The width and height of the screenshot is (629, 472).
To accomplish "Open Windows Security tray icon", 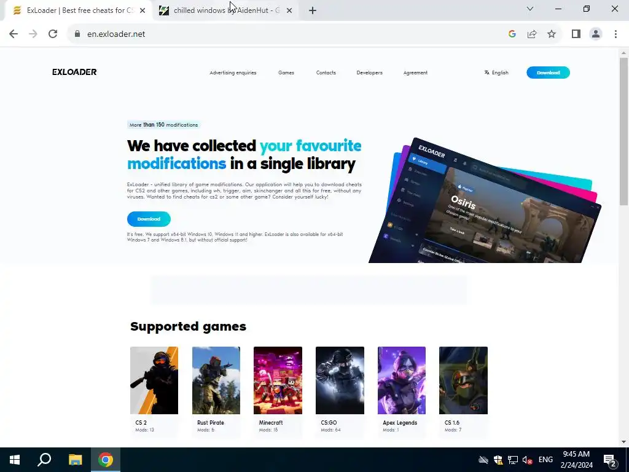I will pyautogui.click(x=498, y=460).
